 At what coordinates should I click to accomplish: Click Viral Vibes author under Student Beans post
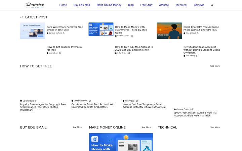point(190,56)
